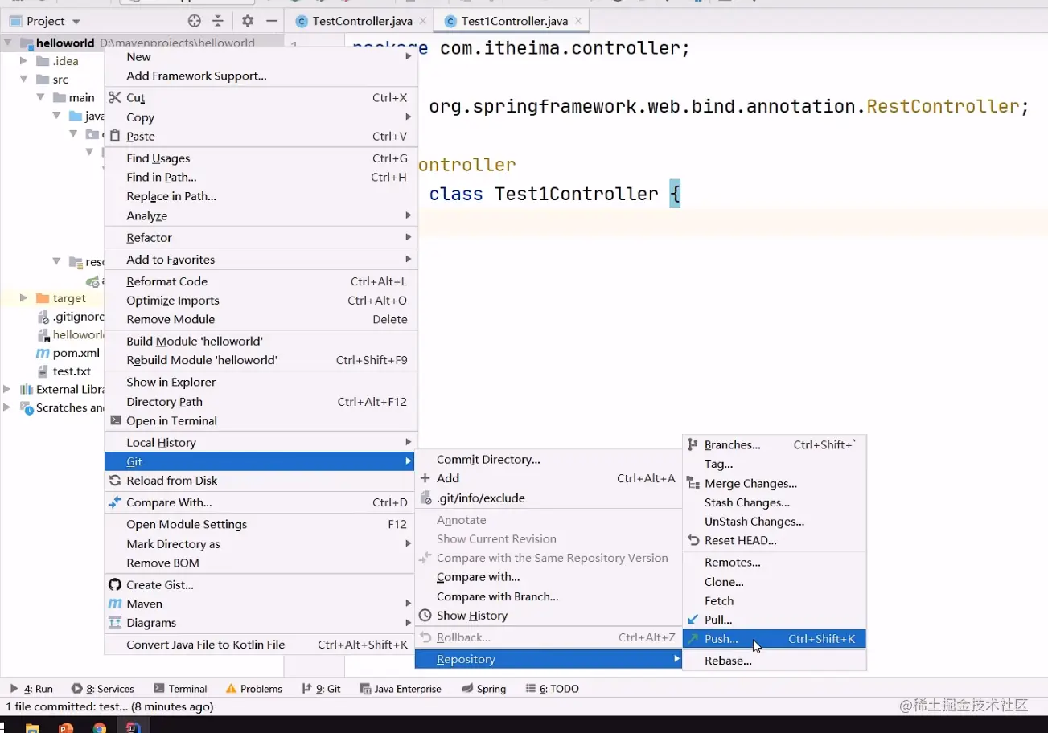Expand the Scratches and Consoles node
Screen dimensions: 1048x733
pos(8,407)
